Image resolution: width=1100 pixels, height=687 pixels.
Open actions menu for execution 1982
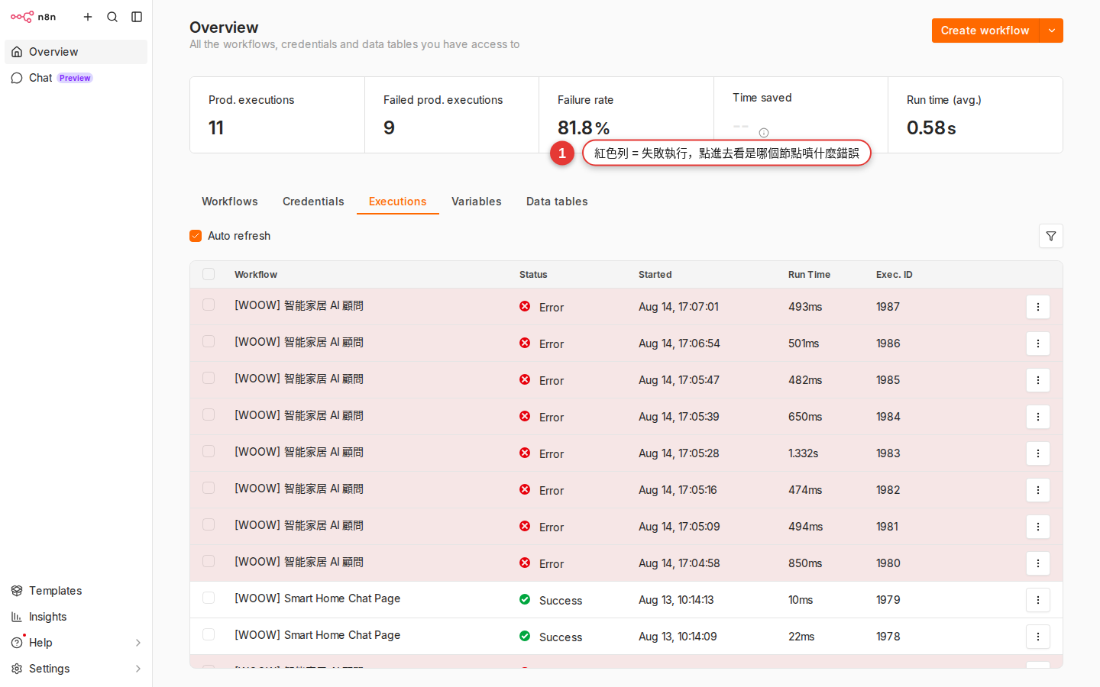(1038, 490)
